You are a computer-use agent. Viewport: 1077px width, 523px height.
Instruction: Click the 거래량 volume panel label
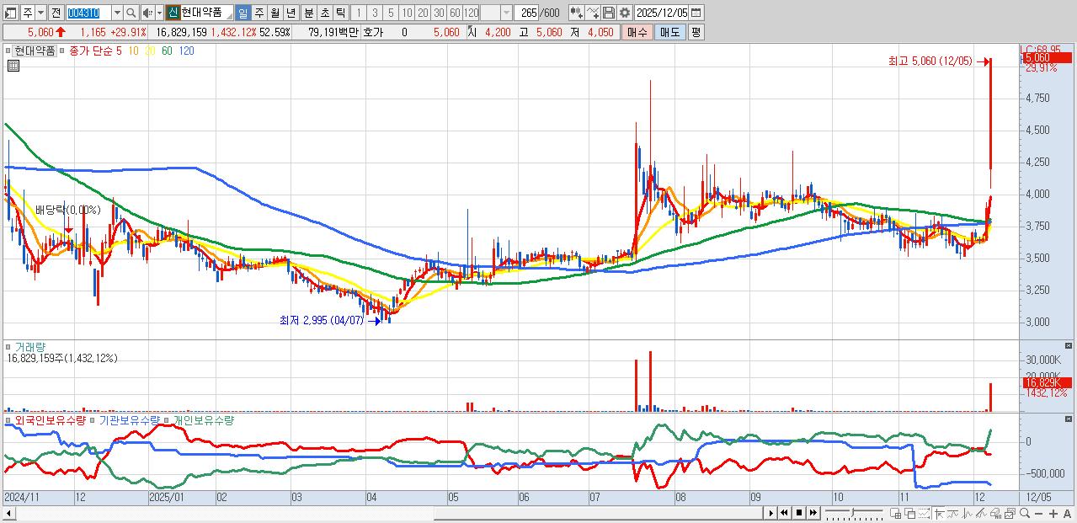pos(30,346)
